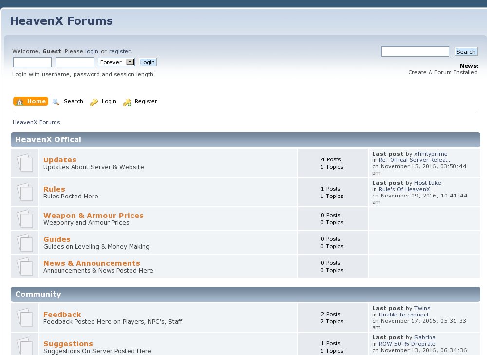Viewport: 487px width, 355px height.
Task: Click the Guides board folder icon
Action: click(25, 242)
